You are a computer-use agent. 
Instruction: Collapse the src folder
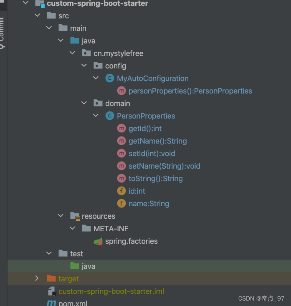click(37, 16)
